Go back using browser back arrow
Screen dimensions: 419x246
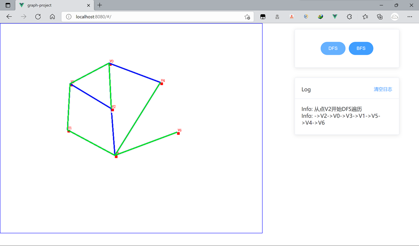[x=9, y=17]
